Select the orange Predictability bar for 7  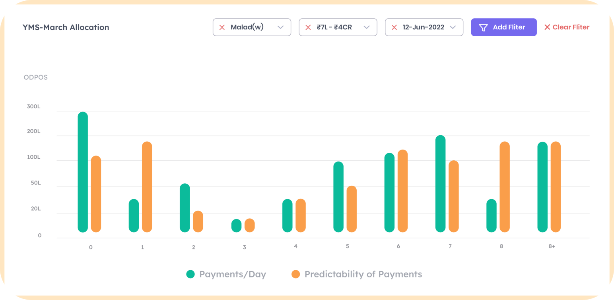point(454,196)
